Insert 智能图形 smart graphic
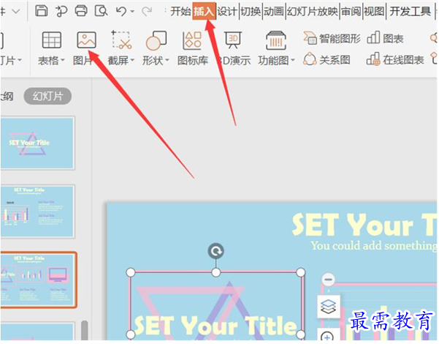This screenshot has width=439, height=344. pos(332,39)
